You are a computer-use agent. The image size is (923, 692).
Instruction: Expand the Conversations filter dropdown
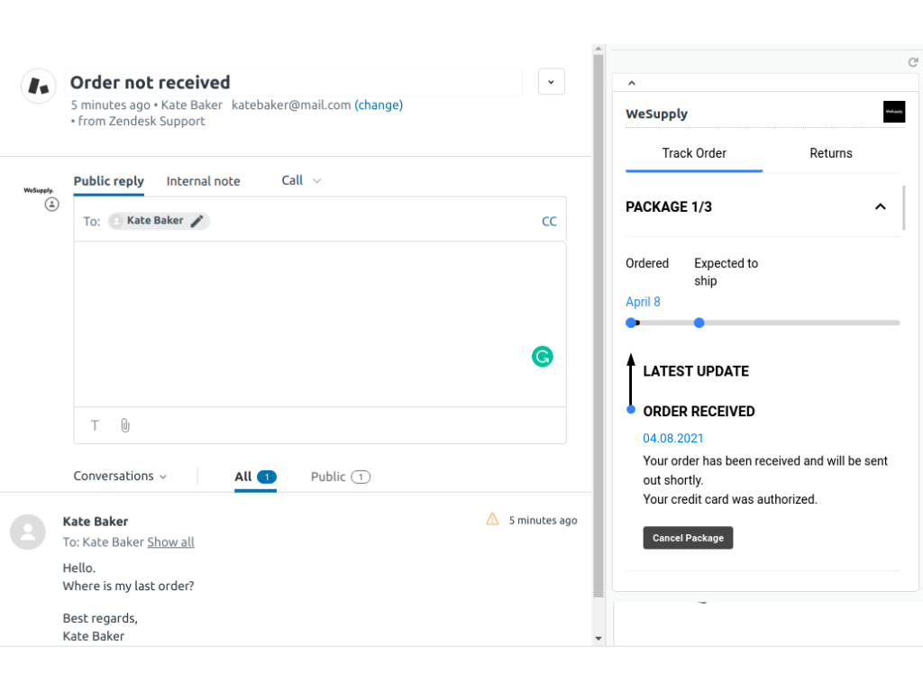tap(120, 477)
